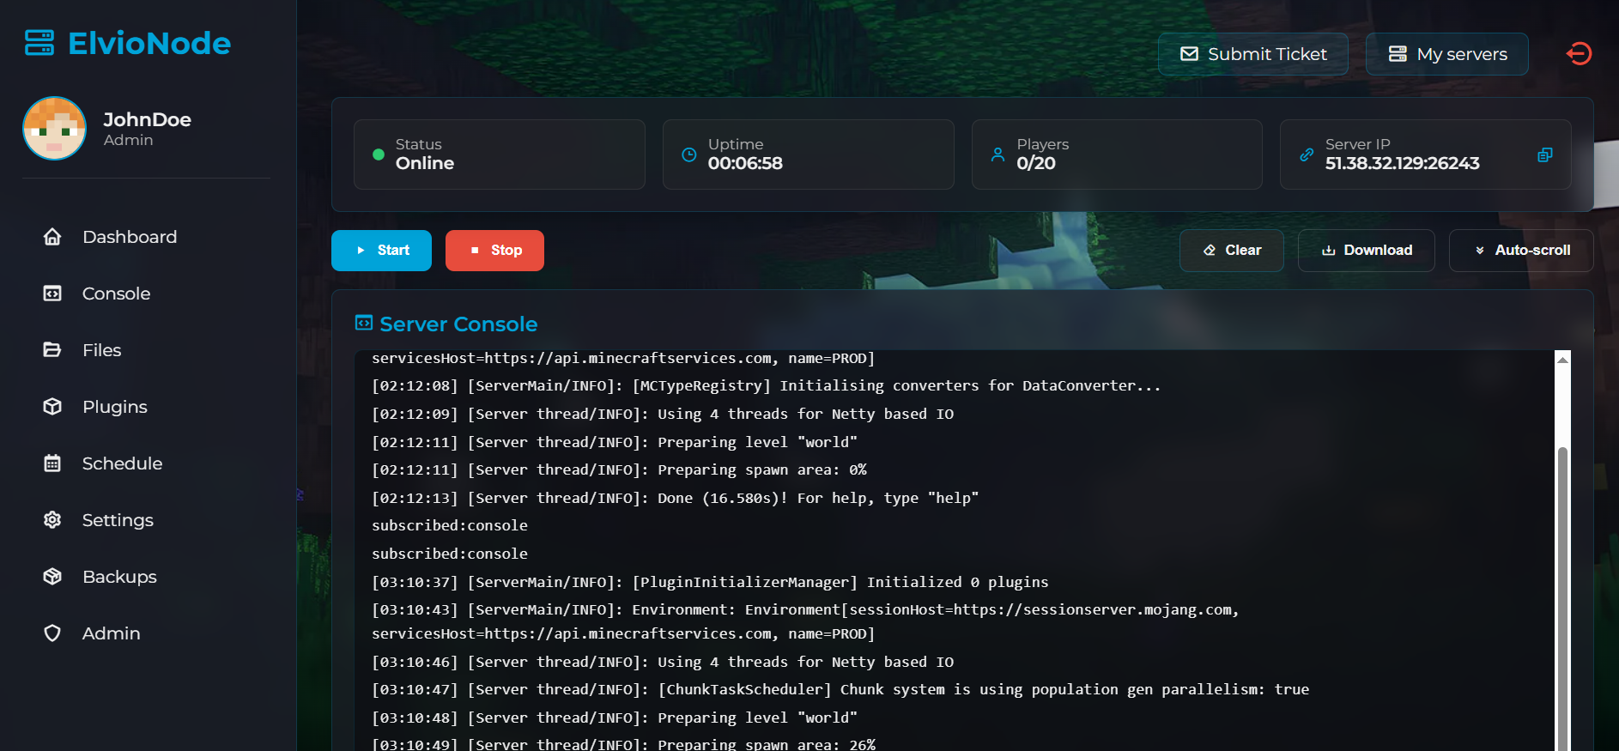Open the Plugins cube icon
Image resolution: width=1619 pixels, height=751 pixels.
[x=52, y=407]
